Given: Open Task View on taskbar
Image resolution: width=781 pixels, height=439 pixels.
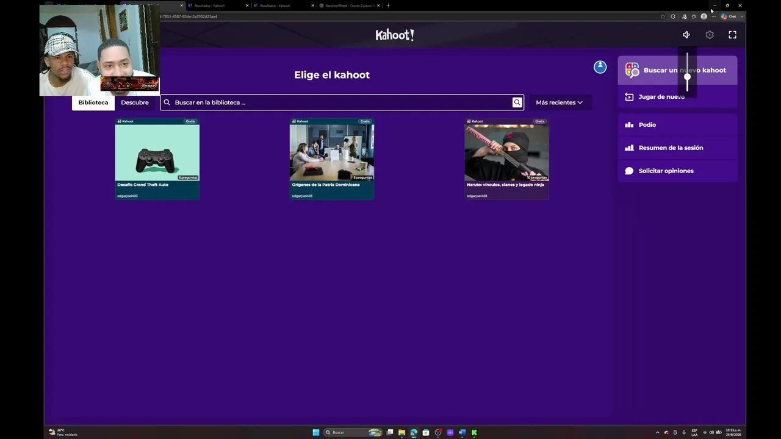Looking at the screenshot, I should coord(390,432).
